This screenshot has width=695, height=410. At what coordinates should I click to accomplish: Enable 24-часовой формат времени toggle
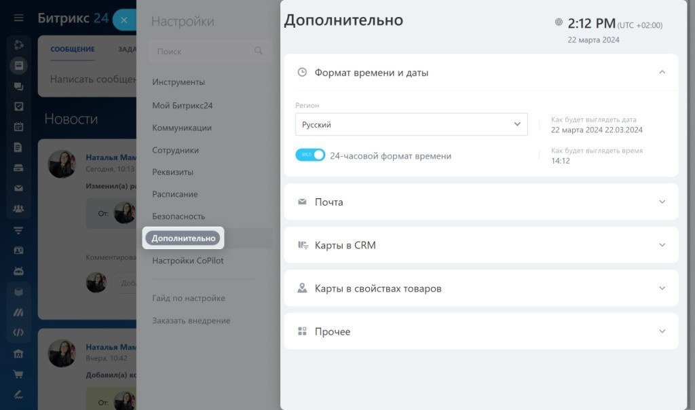pyautogui.click(x=310, y=155)
